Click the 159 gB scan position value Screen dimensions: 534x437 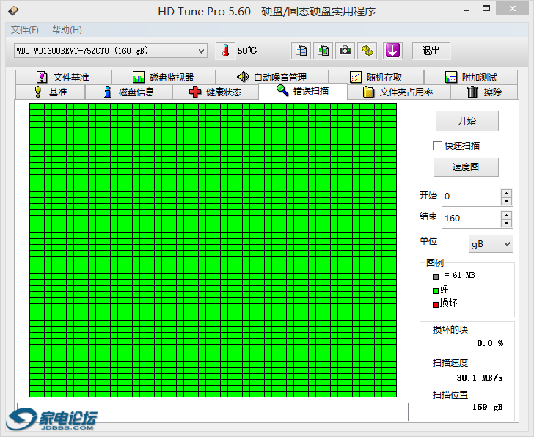point(487,407)
